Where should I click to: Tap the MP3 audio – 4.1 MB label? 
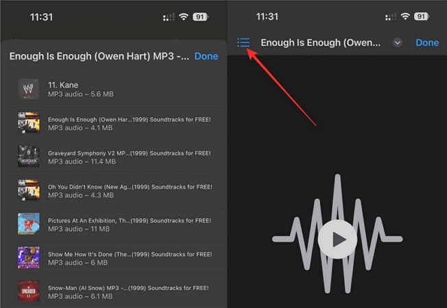[80, 128]
